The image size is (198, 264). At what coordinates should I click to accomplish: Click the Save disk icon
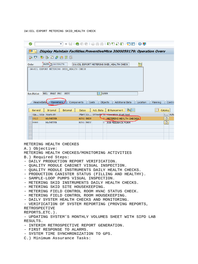[x=70, y=44]
